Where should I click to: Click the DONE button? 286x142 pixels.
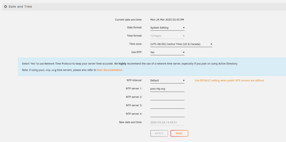pyautogui.click(x=179, y=133)
